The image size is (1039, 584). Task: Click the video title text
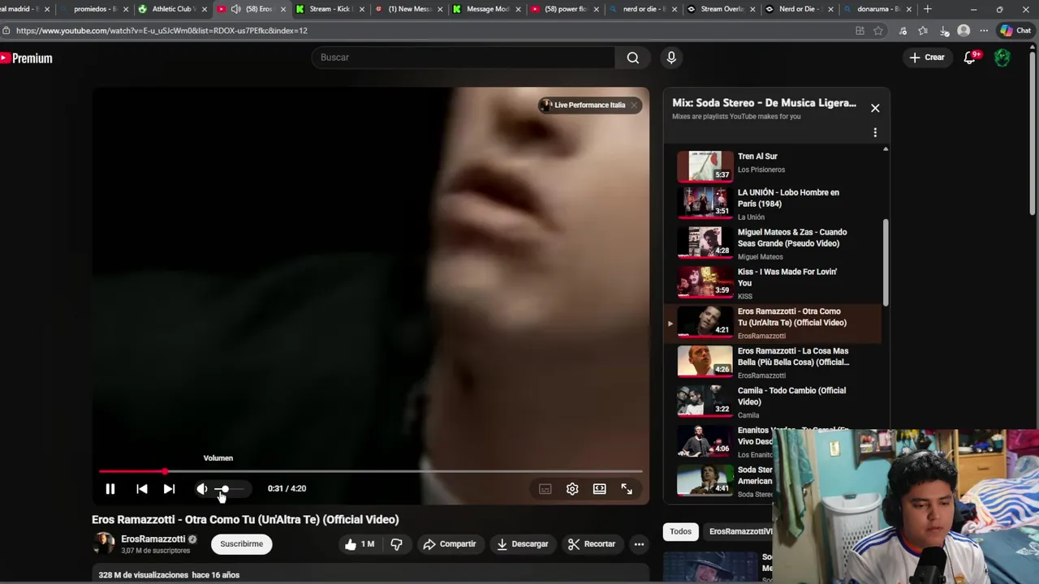coord(245,520)
